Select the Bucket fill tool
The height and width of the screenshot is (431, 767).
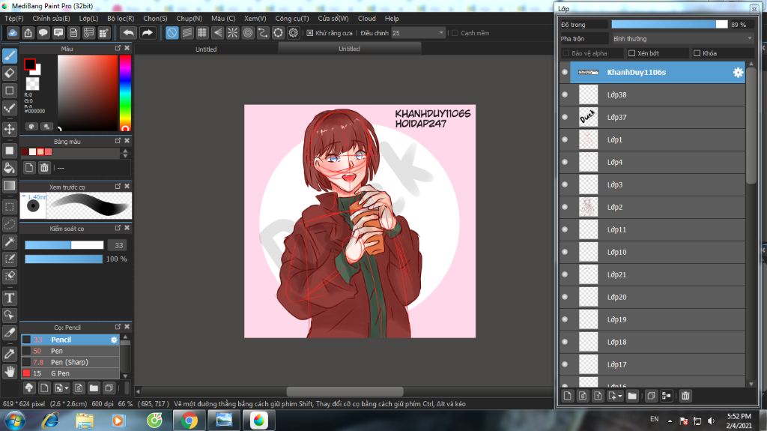(x=9, y=168)
